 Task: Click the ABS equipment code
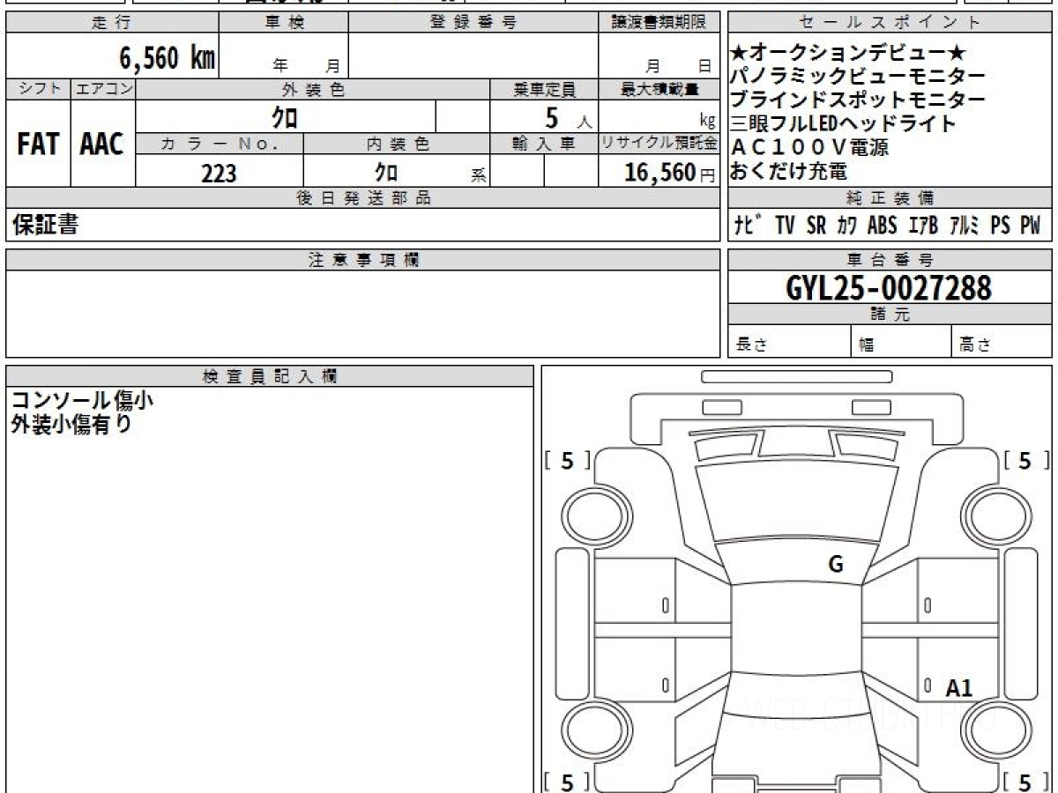click(x=882, y=226)
